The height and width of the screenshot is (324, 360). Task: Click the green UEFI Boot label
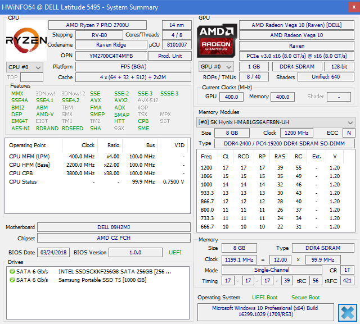pyautogui.click(x=264, y=298)
